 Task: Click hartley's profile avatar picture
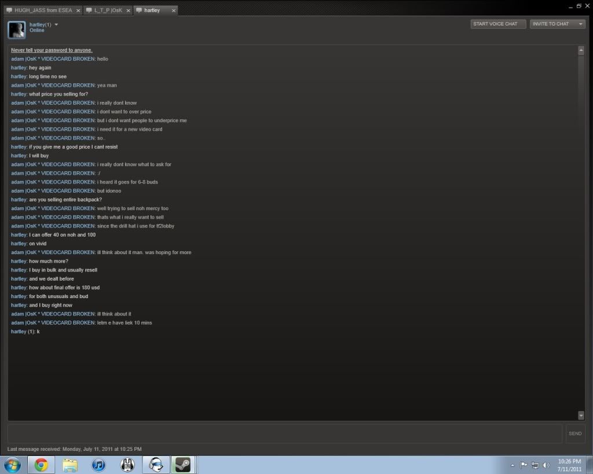click(17, 30)
